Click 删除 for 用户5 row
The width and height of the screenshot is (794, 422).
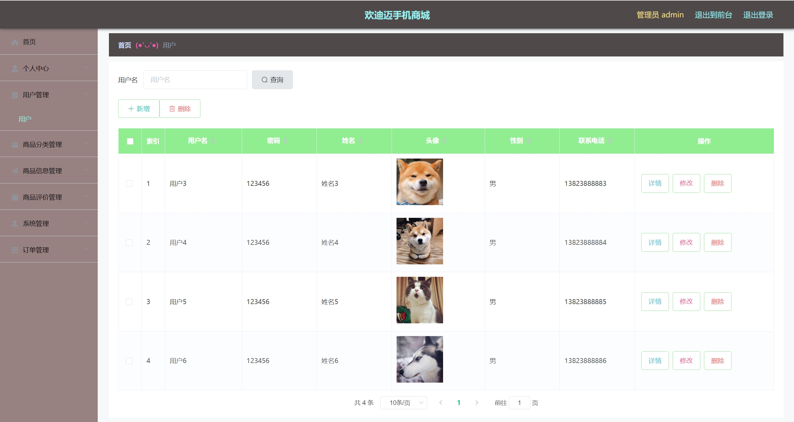point(718,302)
